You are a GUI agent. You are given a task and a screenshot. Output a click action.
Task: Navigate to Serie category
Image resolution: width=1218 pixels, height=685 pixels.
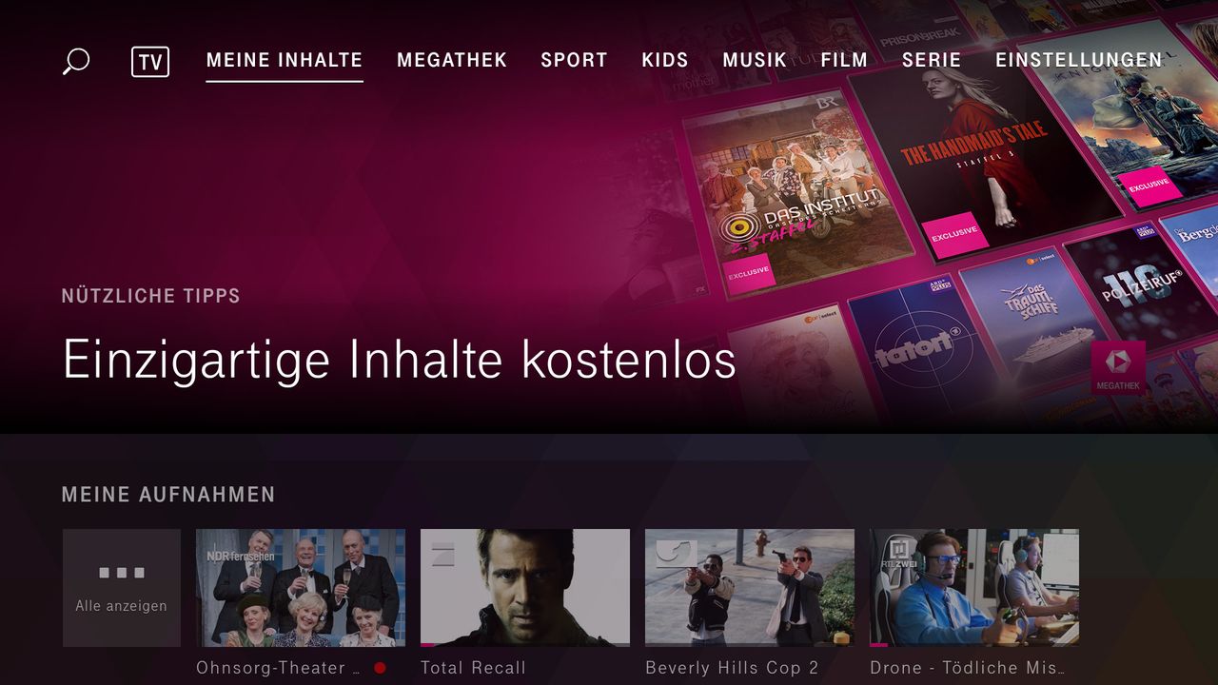coord(932,61)
